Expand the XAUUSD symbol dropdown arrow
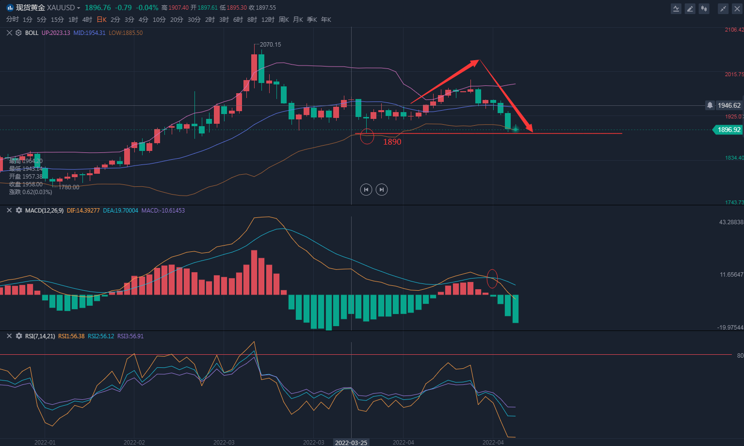This screenshot has height=446, width=744. click(x=79, y=8)
